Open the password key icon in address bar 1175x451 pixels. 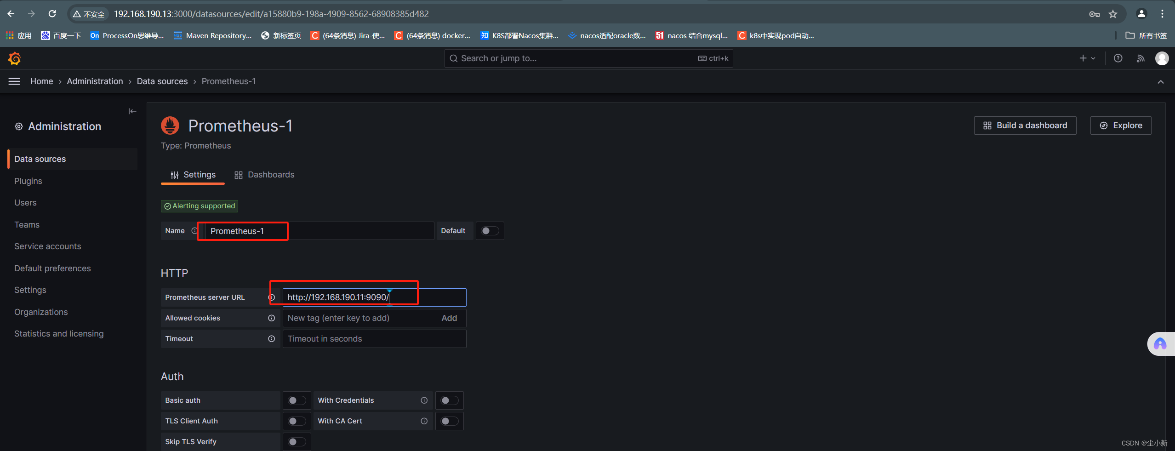click(1094, 14)
